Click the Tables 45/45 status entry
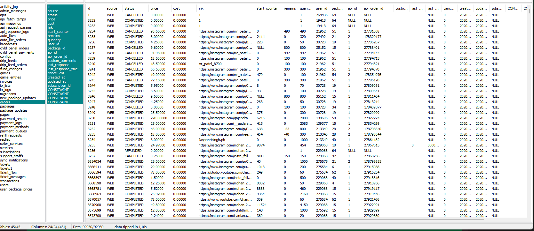The image size is (534, 231). pos(10,227)
